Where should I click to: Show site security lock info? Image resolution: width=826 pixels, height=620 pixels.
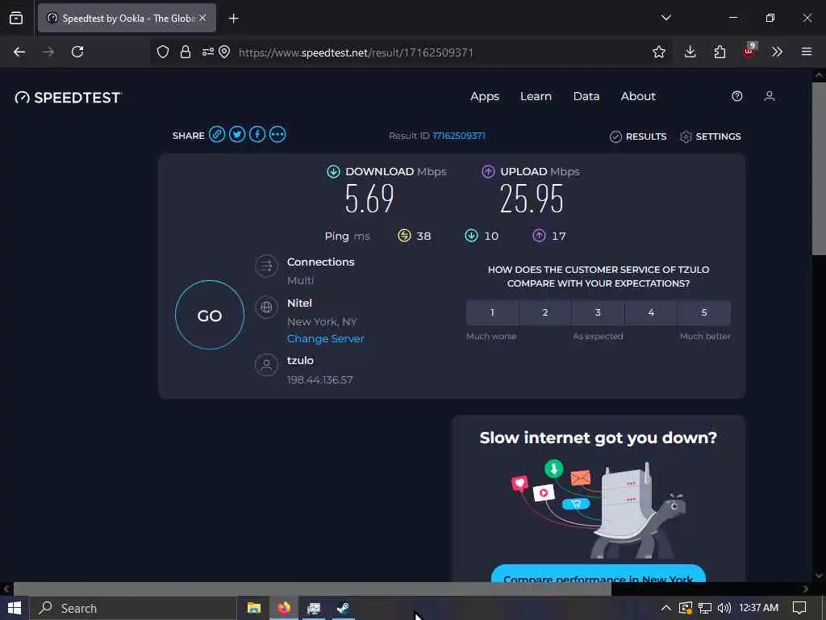coord(186,52)
